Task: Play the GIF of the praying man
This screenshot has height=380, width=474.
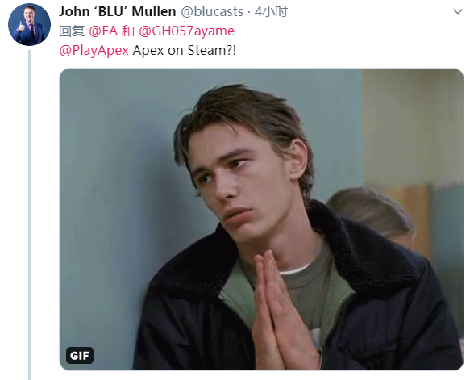Action: (261, 219)
